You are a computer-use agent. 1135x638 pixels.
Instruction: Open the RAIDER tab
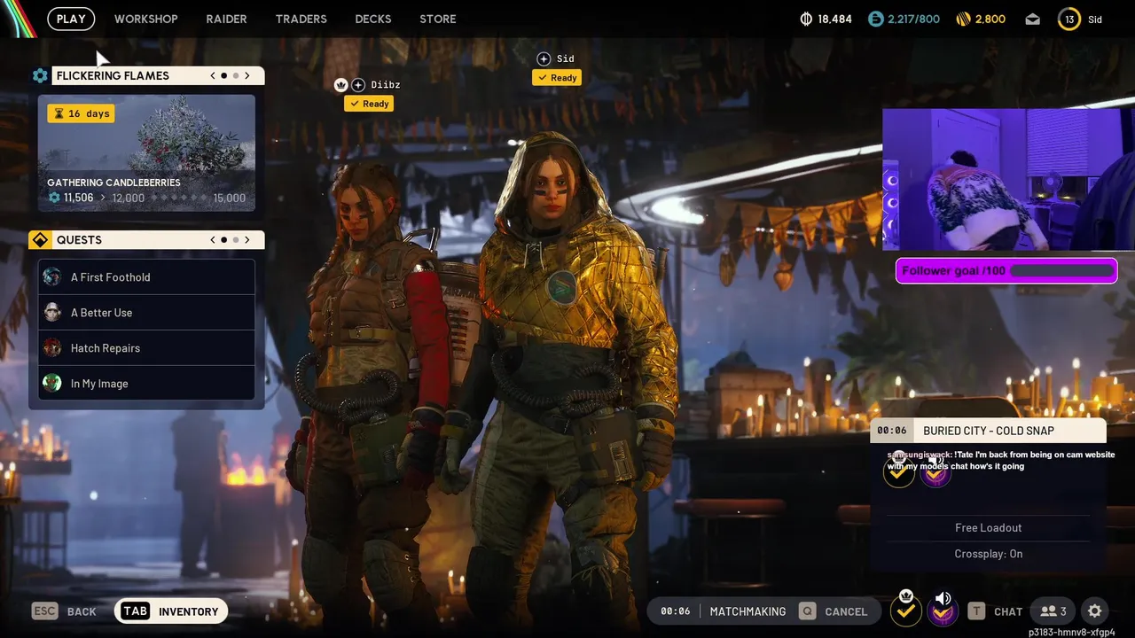tap(226, 19)
